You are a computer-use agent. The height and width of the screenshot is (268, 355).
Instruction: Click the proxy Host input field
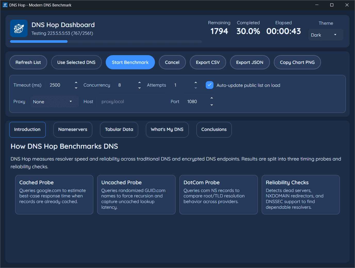(131, 102)
